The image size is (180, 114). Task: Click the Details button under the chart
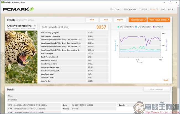(x=166, y=80)
